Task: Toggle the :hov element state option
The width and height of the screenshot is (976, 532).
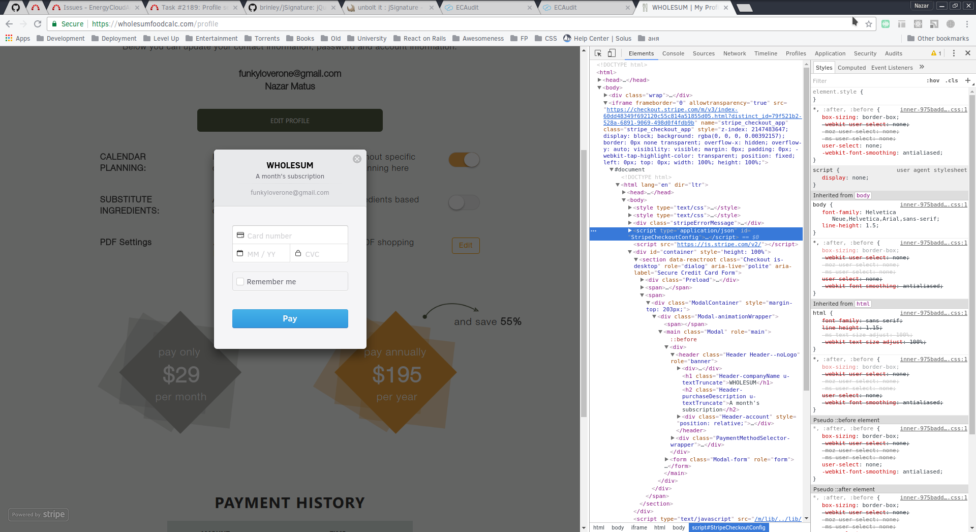Action: click(933, 80)
